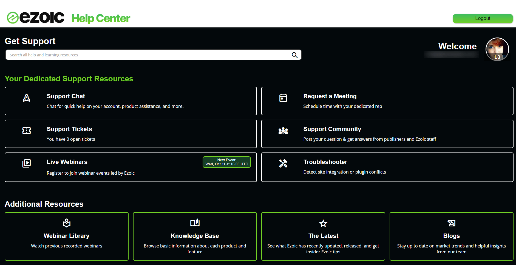The image size is (516, 265).
Task: Click 'Register to join webinar events' text
Action: click(90, 173)
